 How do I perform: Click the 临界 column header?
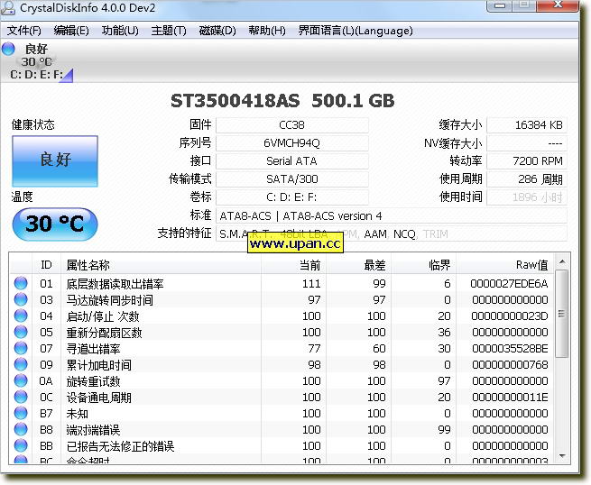tap(424, 265)
